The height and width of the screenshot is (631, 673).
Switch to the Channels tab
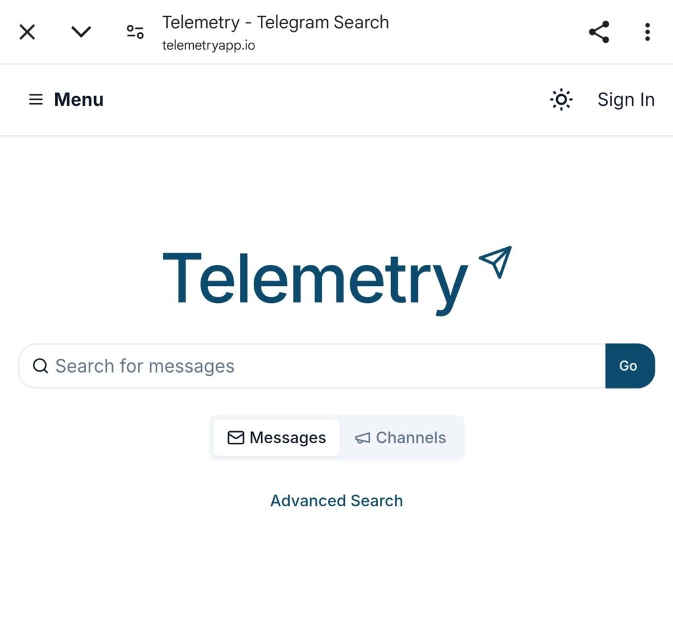pos(400,438)
